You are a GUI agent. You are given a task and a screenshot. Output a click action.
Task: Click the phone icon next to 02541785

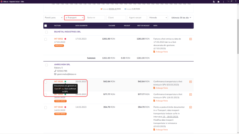[55, 71]
